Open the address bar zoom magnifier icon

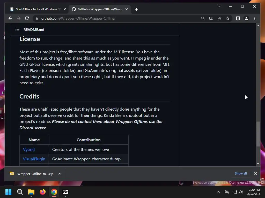(x=203, y=18)
